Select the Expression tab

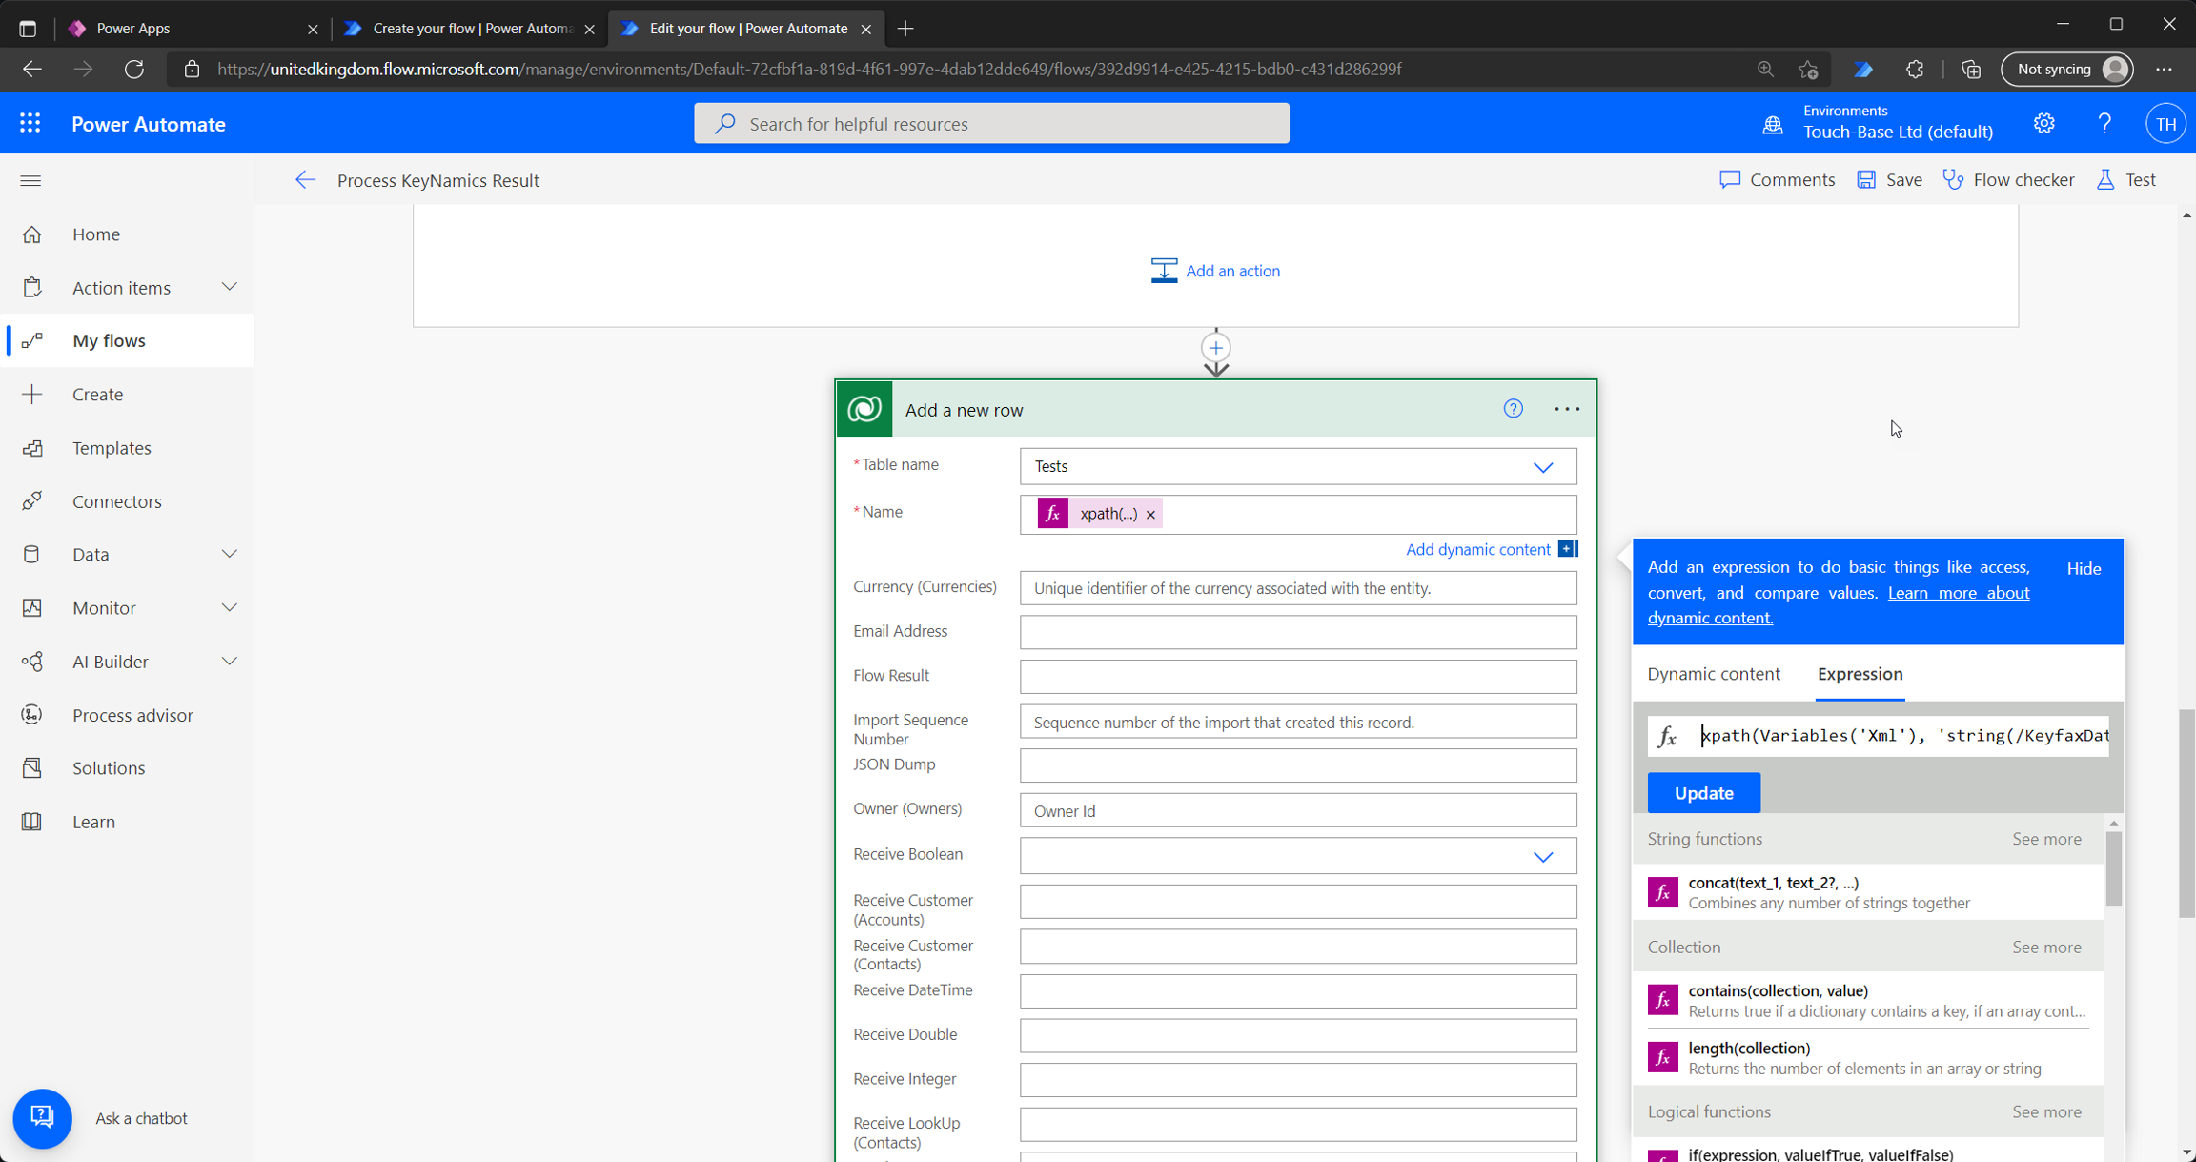tap(1859, 674)
